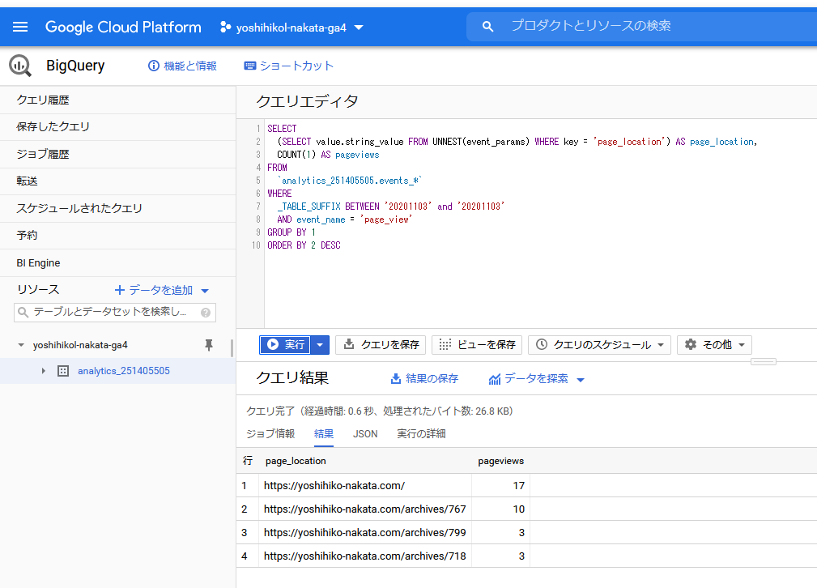Switch to ジョブ情報 tab
Screen dimensions: 817x588
(270, 433)
